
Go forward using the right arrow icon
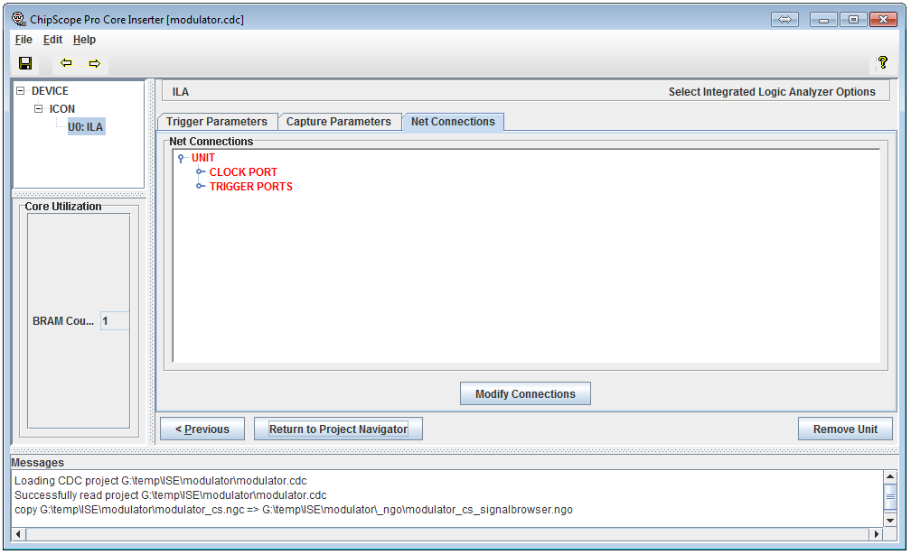95,63
